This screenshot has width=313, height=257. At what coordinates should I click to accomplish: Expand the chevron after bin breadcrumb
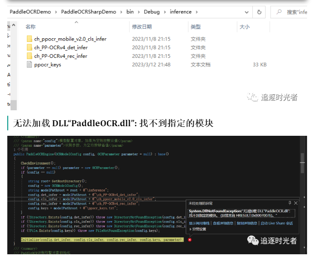point(139,12)
